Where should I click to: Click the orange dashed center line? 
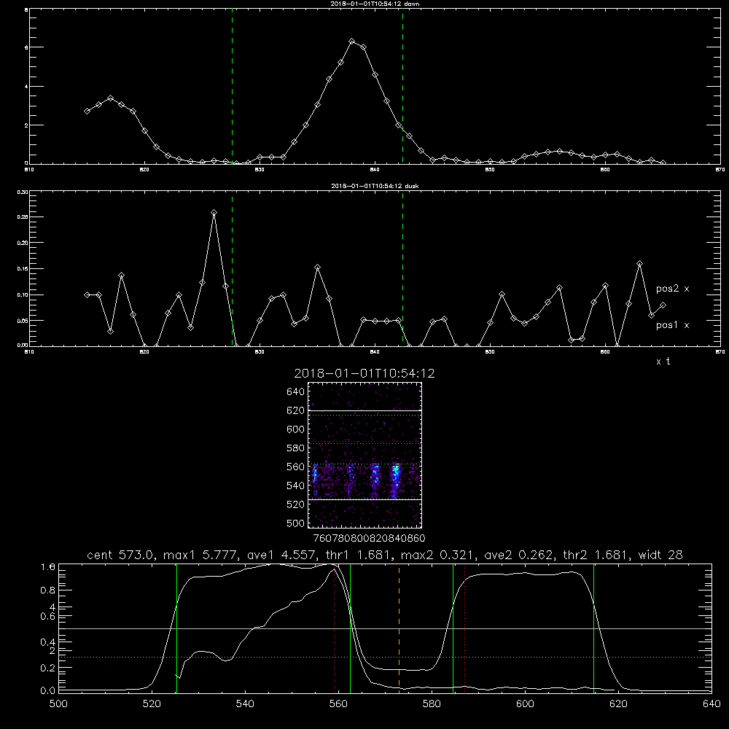pos(399,628)
